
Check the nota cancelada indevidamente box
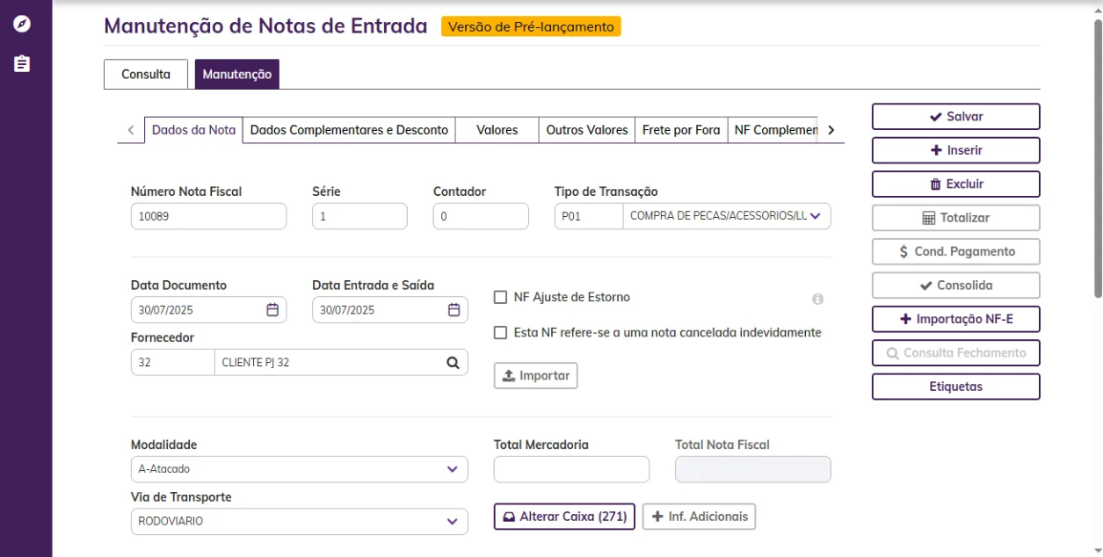(x=501, y=333)
